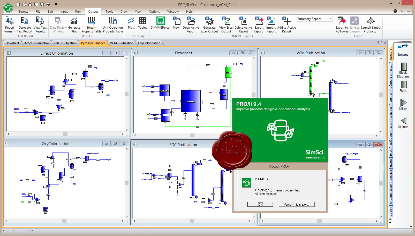The width and height of the screenshot is (415, 236).
Task: Open the Express ribbon tab
Action: pos(23,12)
